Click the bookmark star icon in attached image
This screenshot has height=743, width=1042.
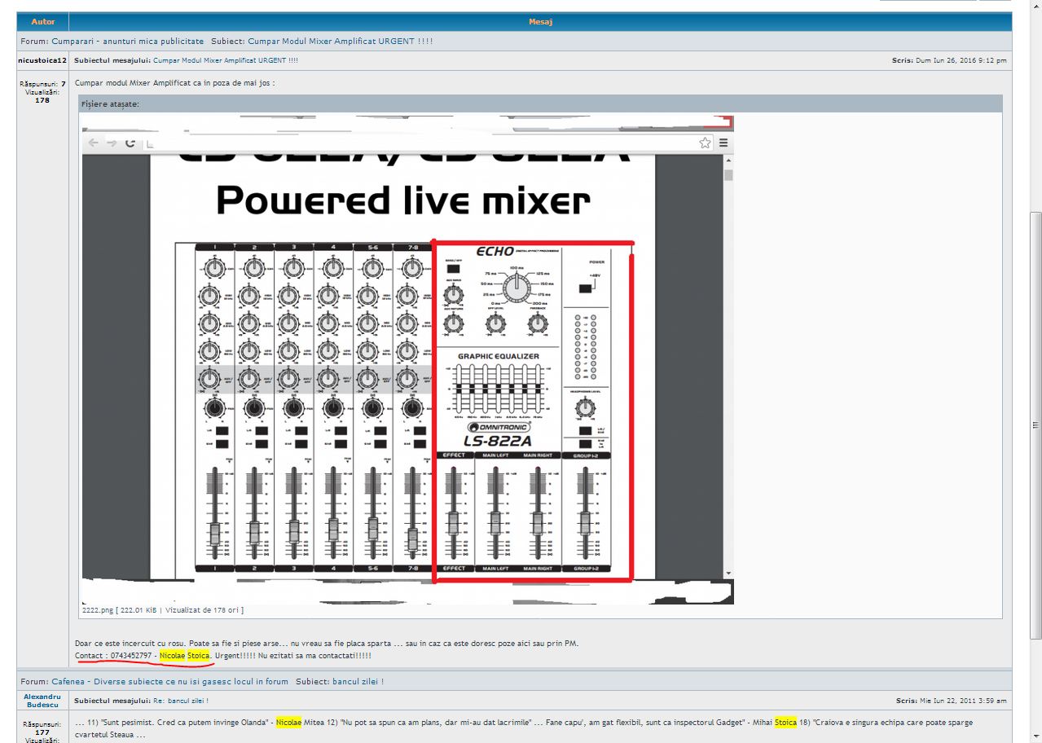pyautogui.click(x=705, y=143)
